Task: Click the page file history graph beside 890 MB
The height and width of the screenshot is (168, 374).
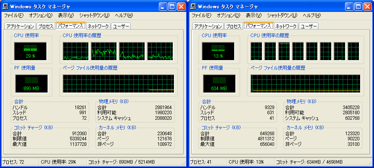Action: pyautogui.click(x=118, y=83)
